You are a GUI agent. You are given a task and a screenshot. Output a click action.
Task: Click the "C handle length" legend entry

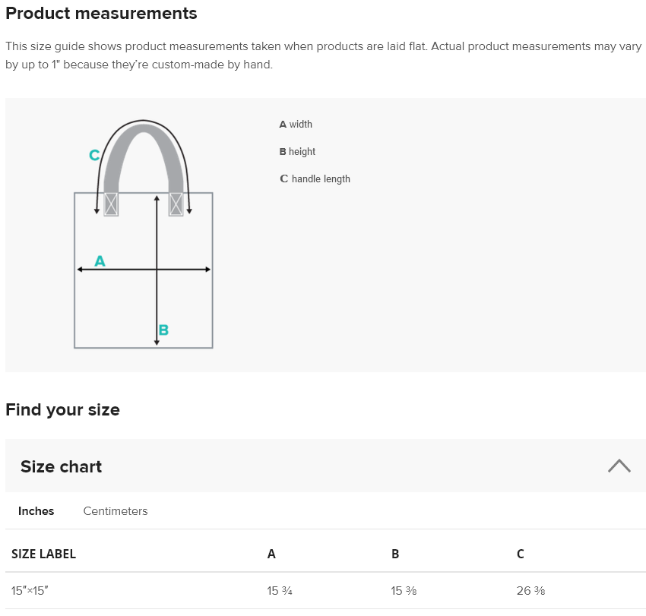315,179
